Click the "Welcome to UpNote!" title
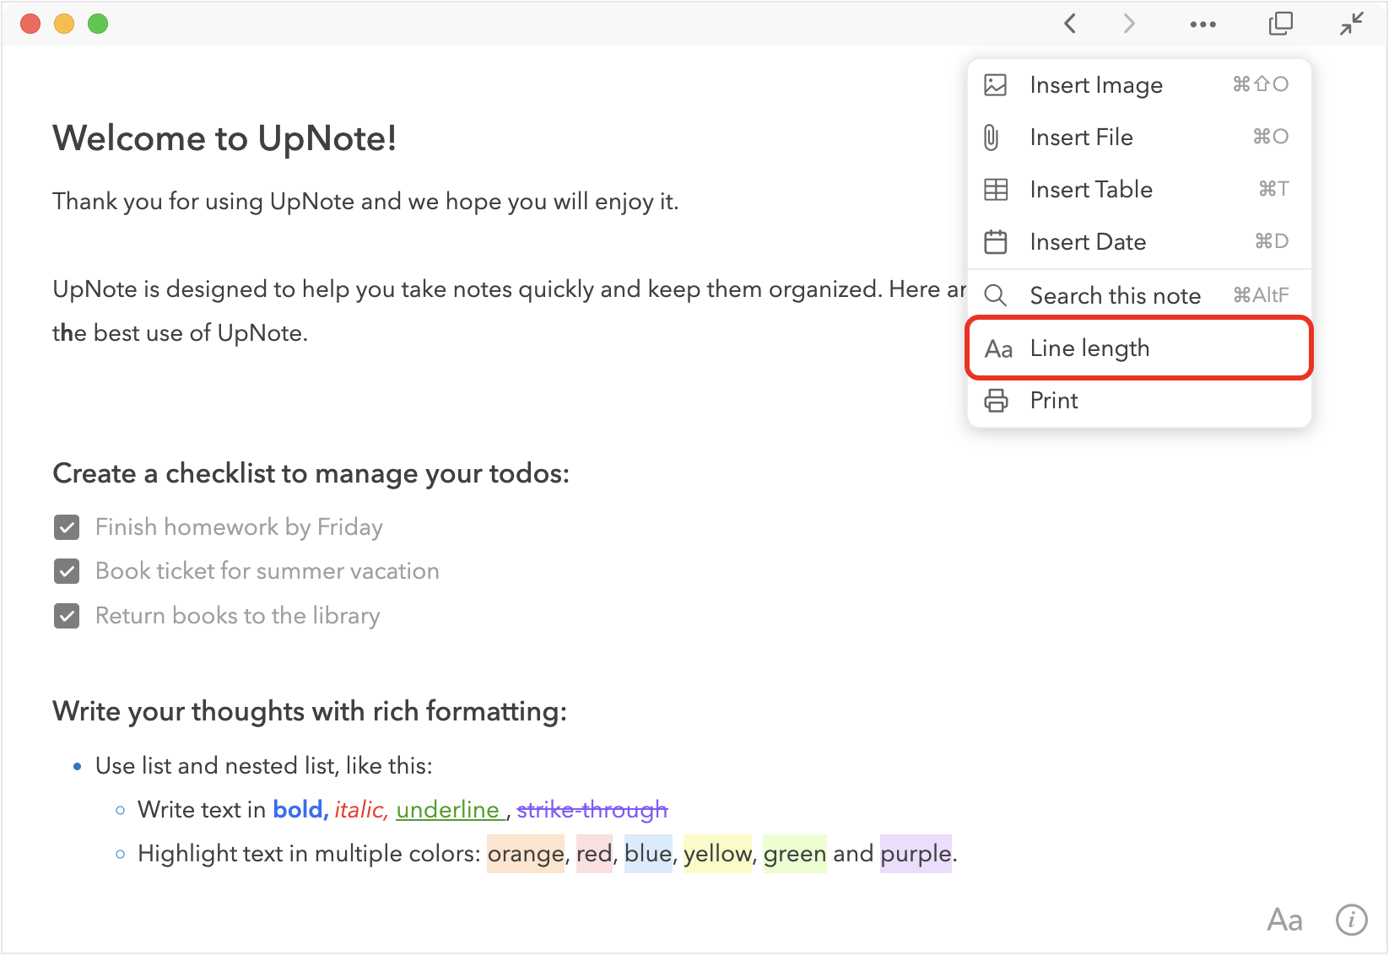The height and width of the screenshot is (955, 1389). point(224,138)
